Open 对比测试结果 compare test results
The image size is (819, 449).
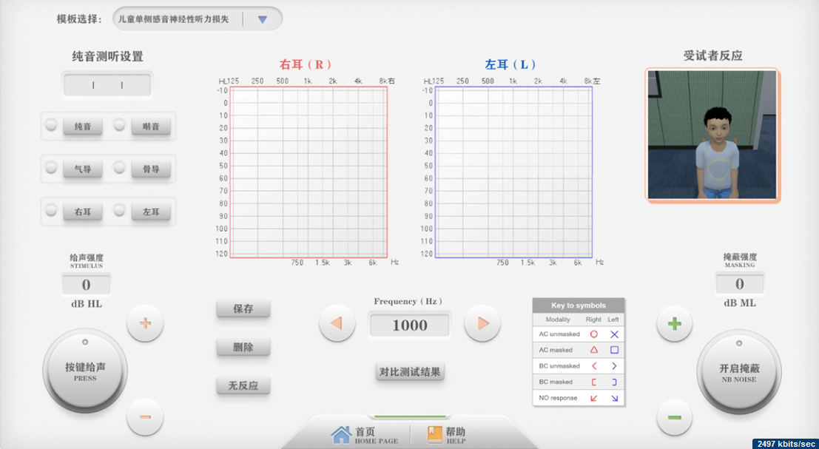pyautogui.click(x=410, y=371)
